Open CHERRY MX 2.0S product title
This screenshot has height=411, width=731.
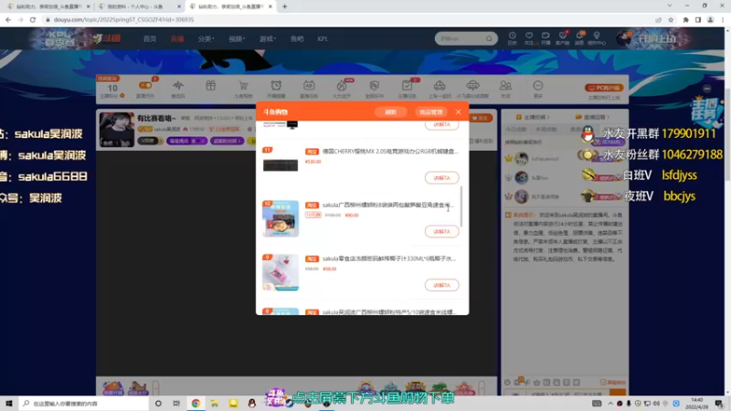click(390, 152)
